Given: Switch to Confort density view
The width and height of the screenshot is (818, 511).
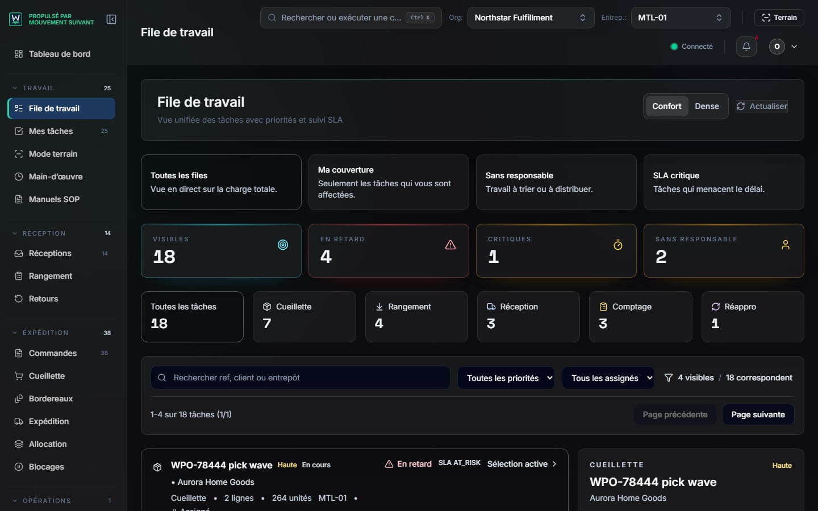Looking at the screenshot, I should click(x=666, y=106).
